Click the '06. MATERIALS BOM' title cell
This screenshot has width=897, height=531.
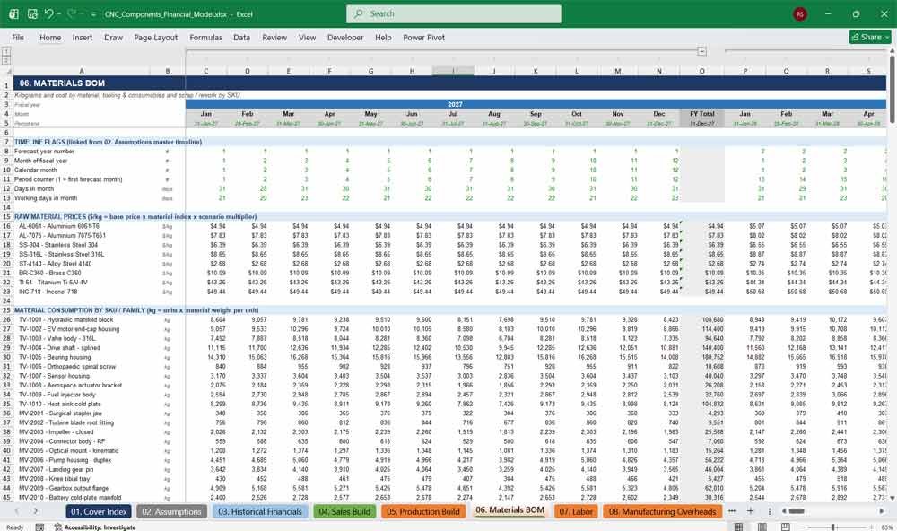62,83
